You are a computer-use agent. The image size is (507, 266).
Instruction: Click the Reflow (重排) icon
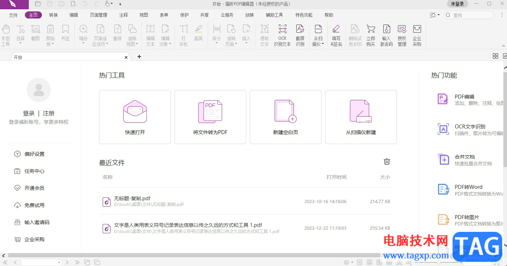[118, 33]
